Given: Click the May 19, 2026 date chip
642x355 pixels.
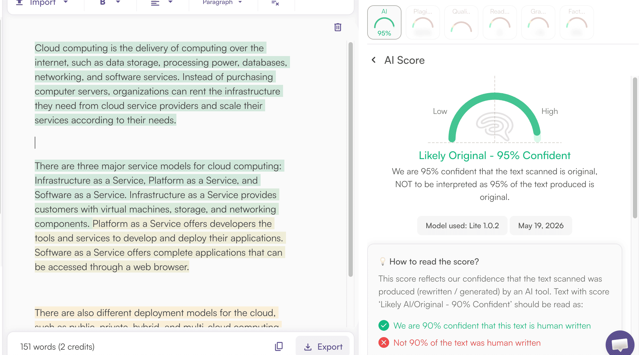Looking at the screenshot, I should tap(541, 226).
